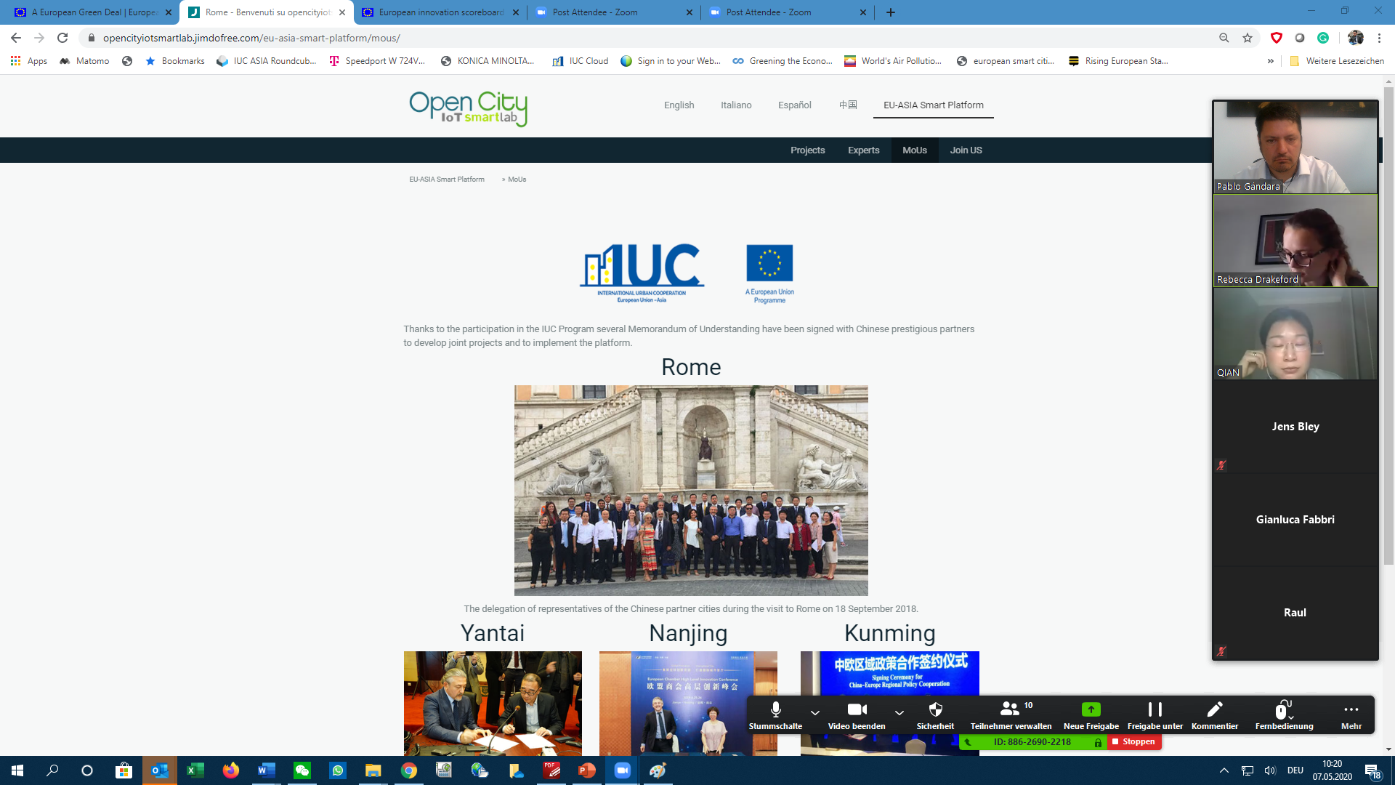Open the Rome delegation group photo

coord(691,491)
